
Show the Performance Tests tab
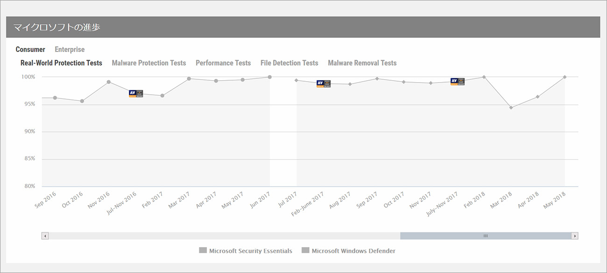coord(223,63)
